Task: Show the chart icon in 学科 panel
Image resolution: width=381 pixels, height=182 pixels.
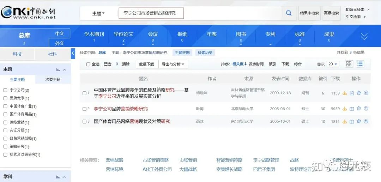Action: (x=58, y=177)
